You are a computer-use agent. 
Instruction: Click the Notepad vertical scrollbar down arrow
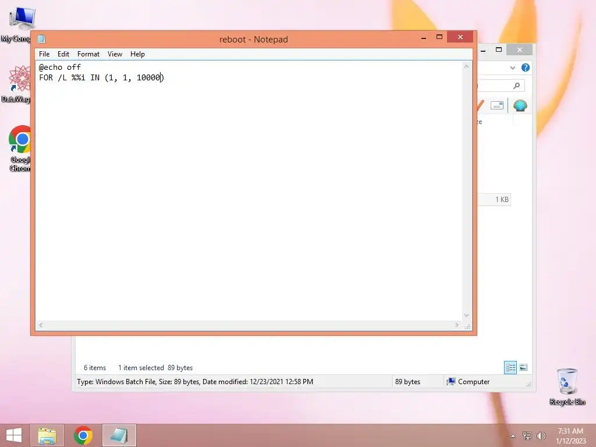coord(466,315)
